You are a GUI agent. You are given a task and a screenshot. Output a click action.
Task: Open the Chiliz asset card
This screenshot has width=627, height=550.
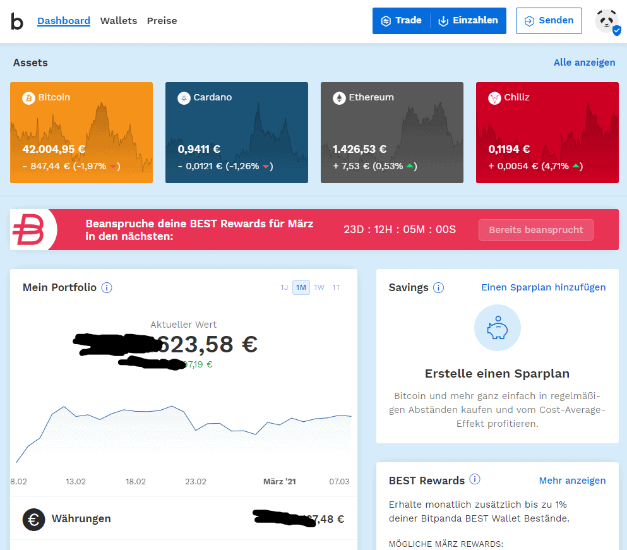coord(547,133)
